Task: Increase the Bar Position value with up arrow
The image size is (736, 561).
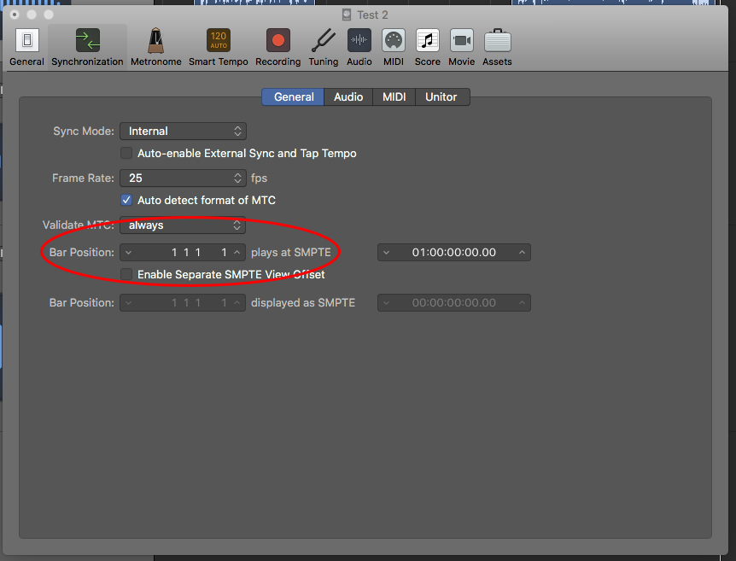Action: [237, 253]
